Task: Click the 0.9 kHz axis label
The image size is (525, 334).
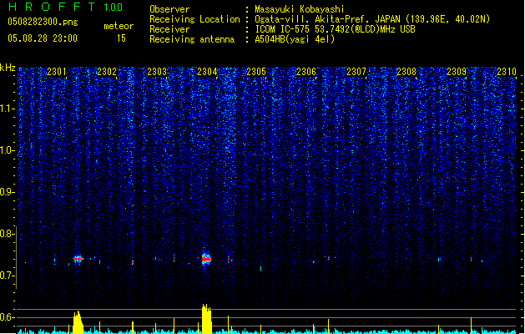Action: tap(8, 192)
